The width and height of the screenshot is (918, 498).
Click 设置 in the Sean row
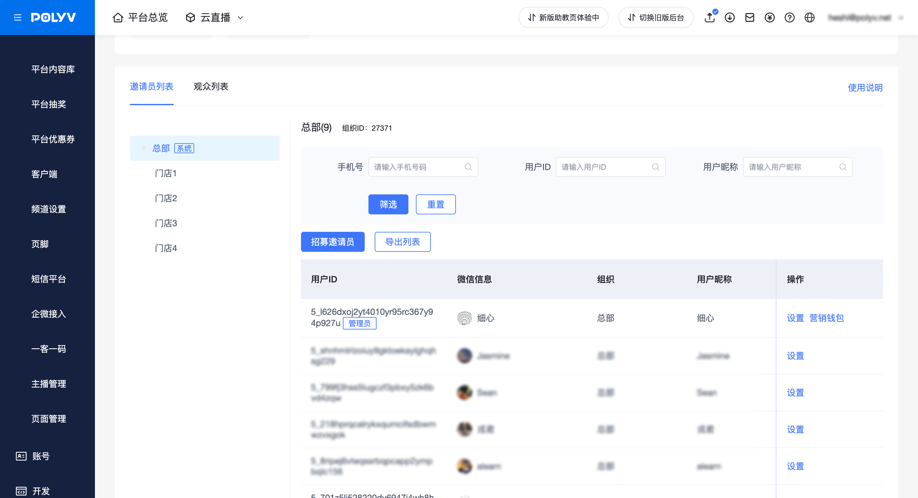[x=795, y=393]
